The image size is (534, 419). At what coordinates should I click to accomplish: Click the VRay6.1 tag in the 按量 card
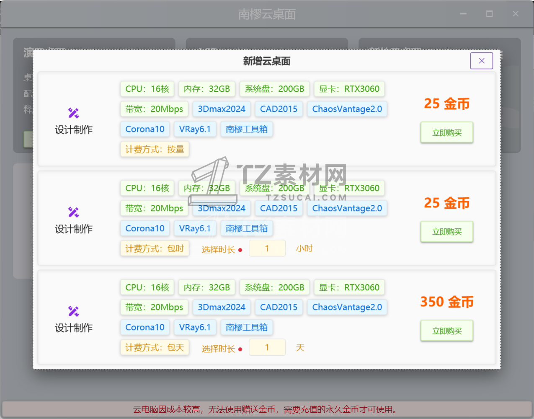tap(195, 129)
